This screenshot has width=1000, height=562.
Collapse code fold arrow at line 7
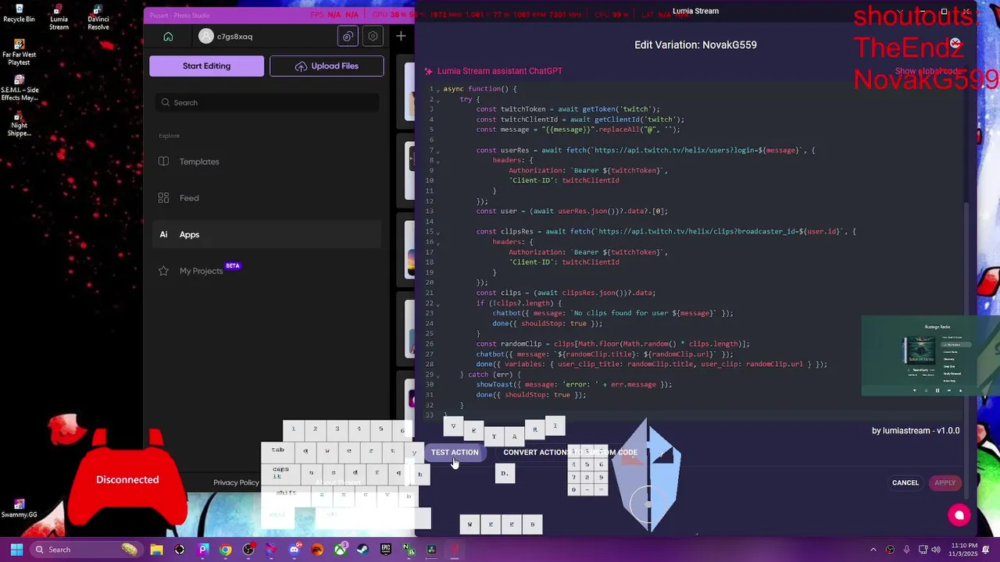pos(437,151)
